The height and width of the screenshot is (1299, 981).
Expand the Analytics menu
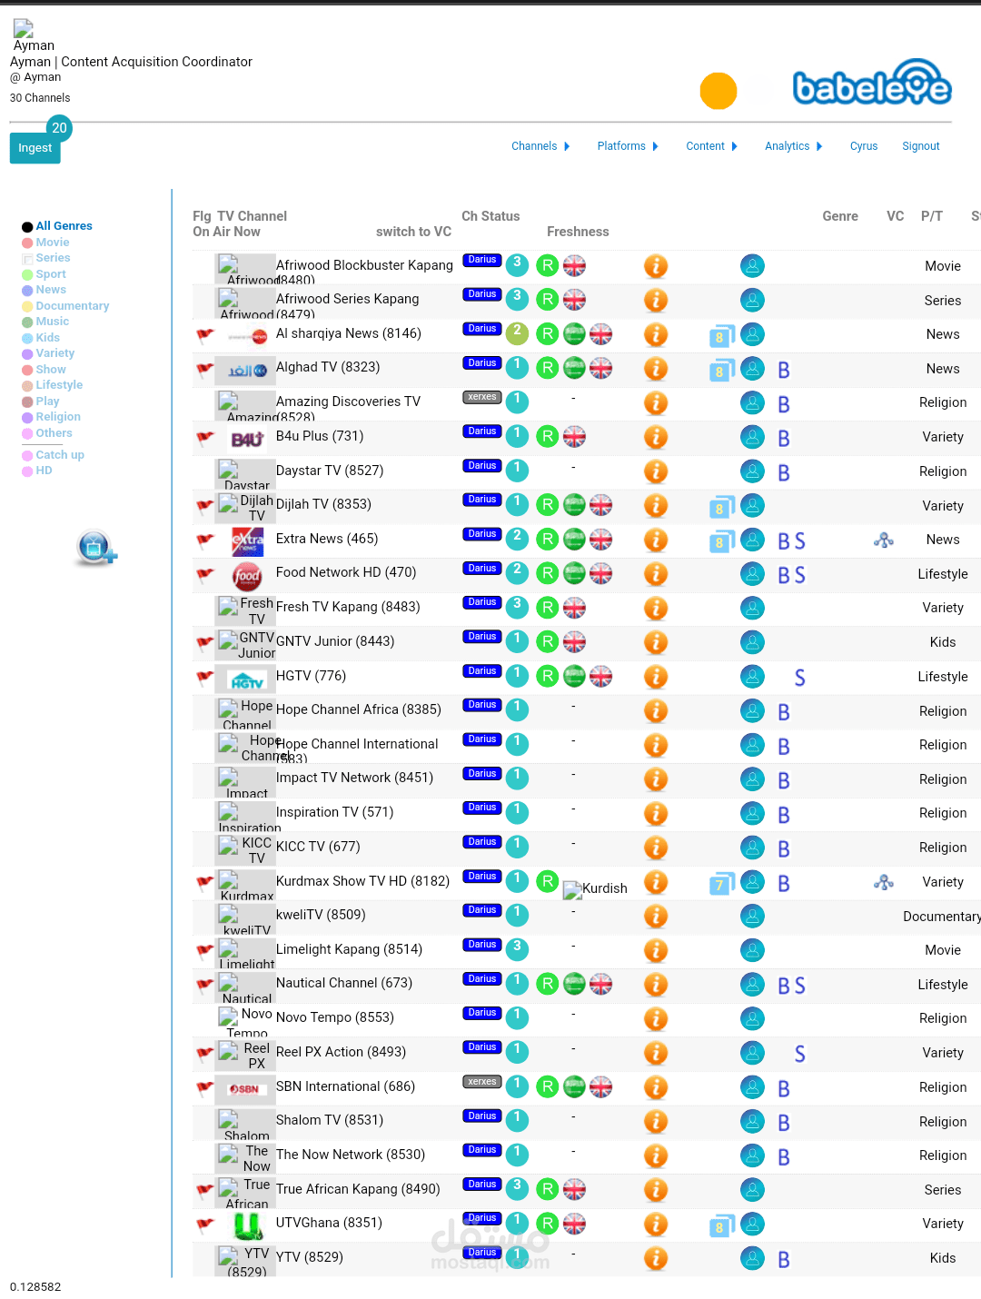793,146
